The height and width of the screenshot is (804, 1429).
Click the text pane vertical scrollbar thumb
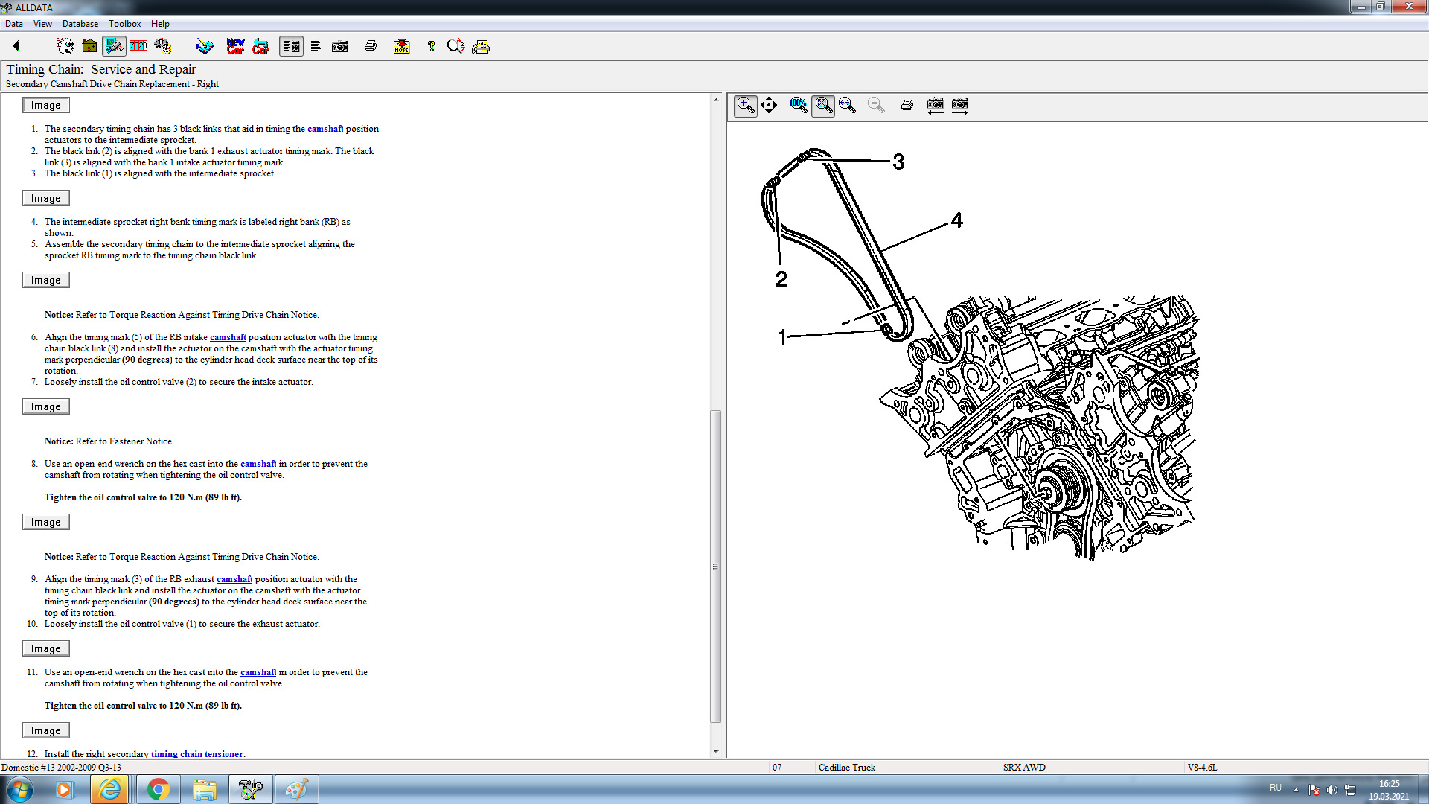715,566
